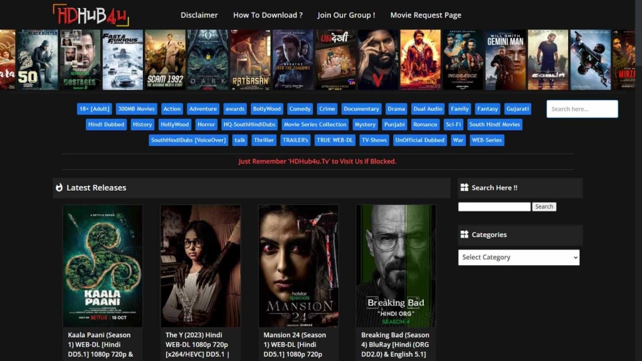
Task: Focus the 'Search here...' input field
Action: 582,109
